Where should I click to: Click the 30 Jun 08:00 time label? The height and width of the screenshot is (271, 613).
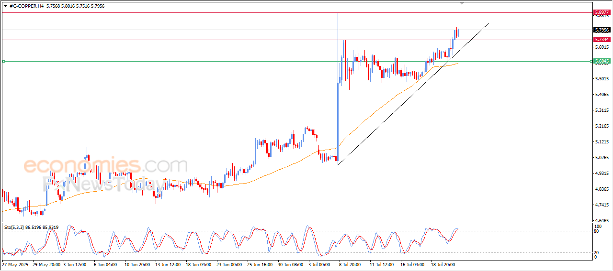click(291, 264)
